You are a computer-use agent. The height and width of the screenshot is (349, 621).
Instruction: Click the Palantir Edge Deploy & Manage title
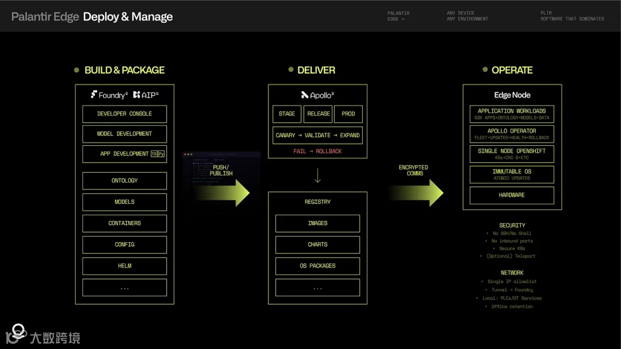click(92, 17)
